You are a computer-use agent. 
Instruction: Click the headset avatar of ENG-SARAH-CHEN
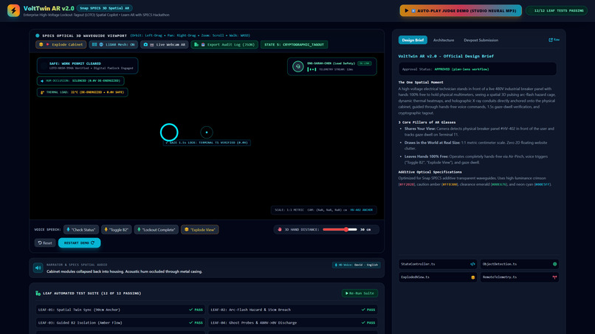(x=298, y=66)
